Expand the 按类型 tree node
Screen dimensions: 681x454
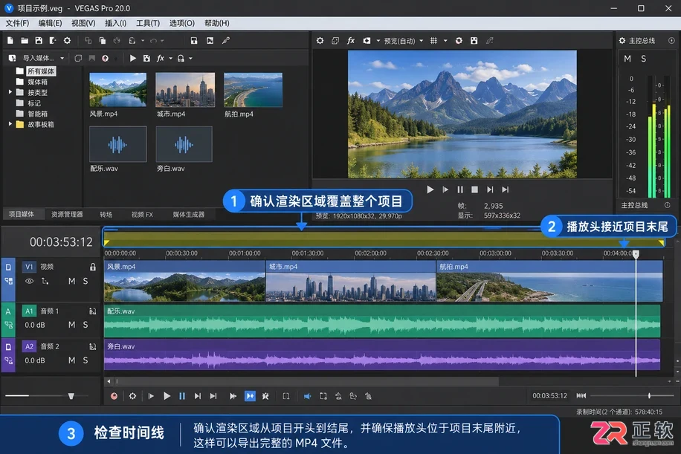coord(10,92)
